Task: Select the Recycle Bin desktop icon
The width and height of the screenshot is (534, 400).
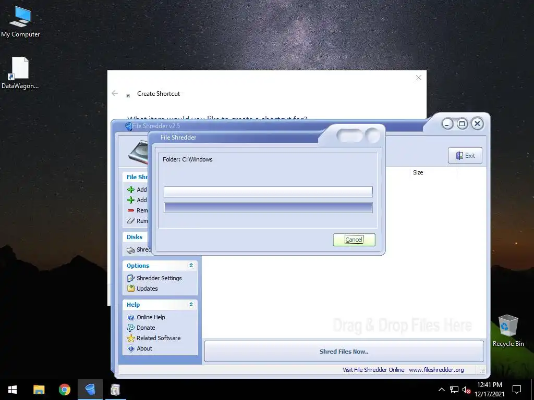Action: pyautogui.click(x=508, y=331)
